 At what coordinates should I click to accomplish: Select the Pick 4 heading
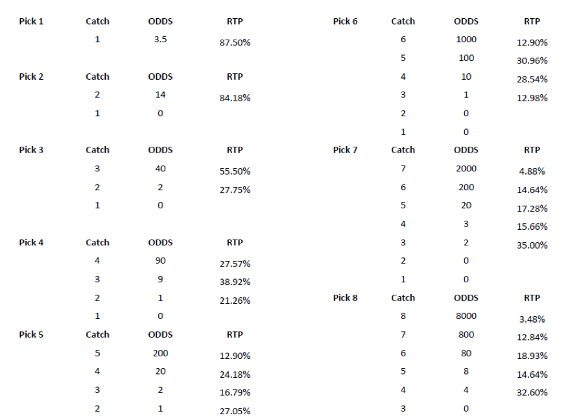tap(31, 242)
